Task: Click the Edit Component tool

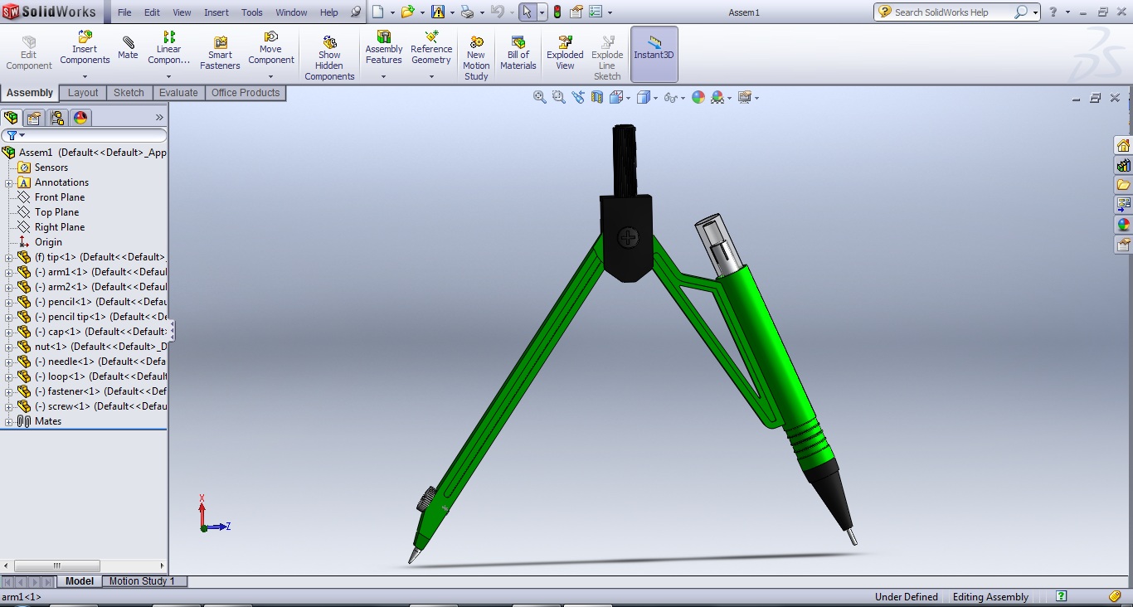Action: pyautogui.click(x=29, y=53)
